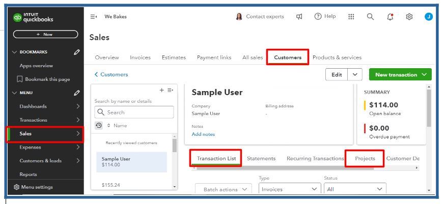Switch to the Customers tab
444x204 pixels.
pyautogui.click(x=288, y=57)
